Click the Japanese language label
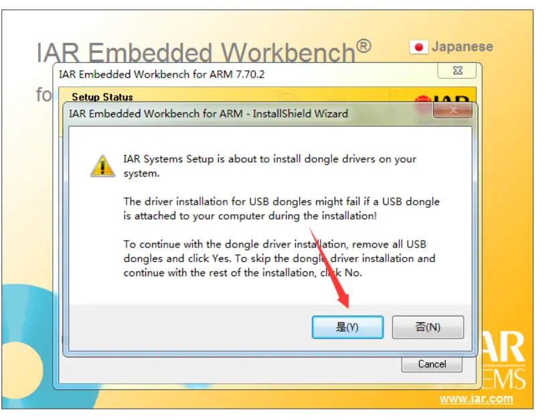 [x=462, y=47]
